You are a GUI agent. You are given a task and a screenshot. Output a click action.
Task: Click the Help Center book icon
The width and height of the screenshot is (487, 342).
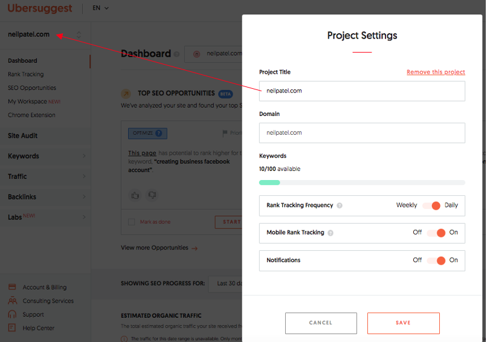coord(12,328)
